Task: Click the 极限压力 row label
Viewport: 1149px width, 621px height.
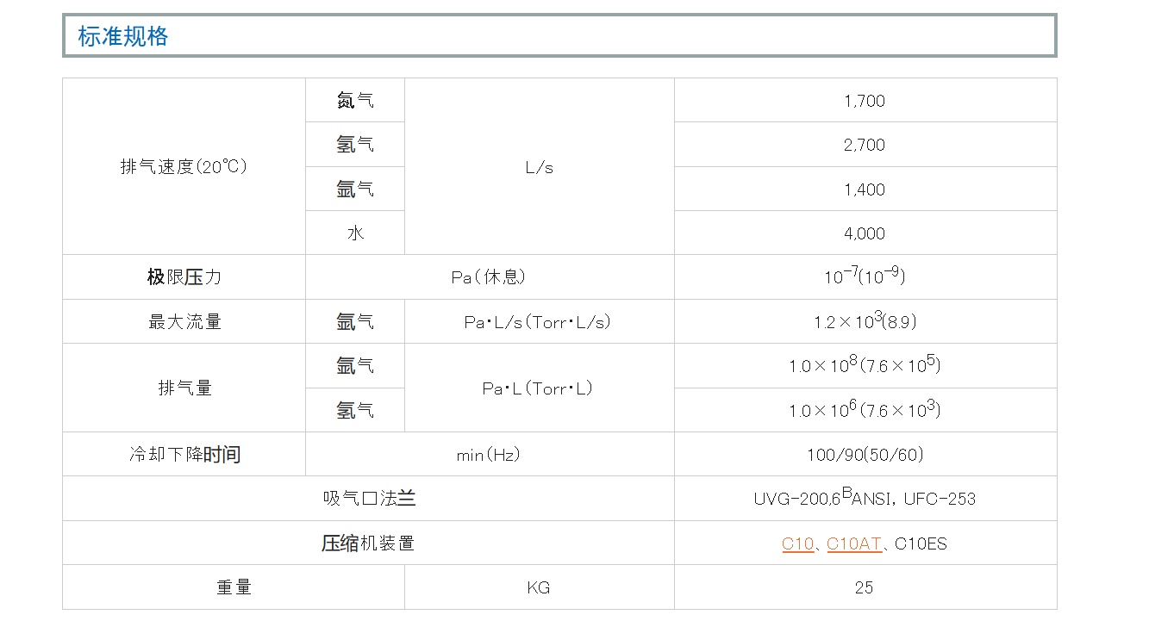Action: [184, 277]
